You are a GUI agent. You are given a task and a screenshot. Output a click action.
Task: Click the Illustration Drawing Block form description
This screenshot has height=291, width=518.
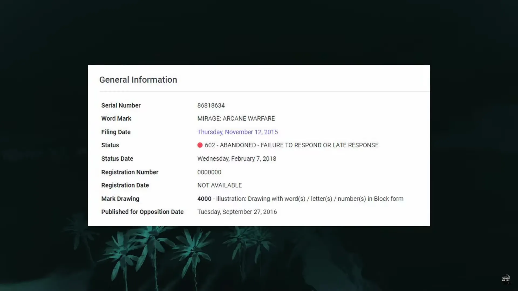(310, 199)
